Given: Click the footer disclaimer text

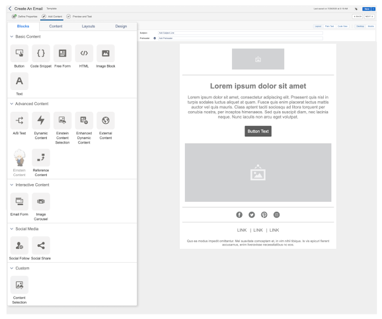Looking at the screenshot, I should pyautogui.click(x=258, y=243).
